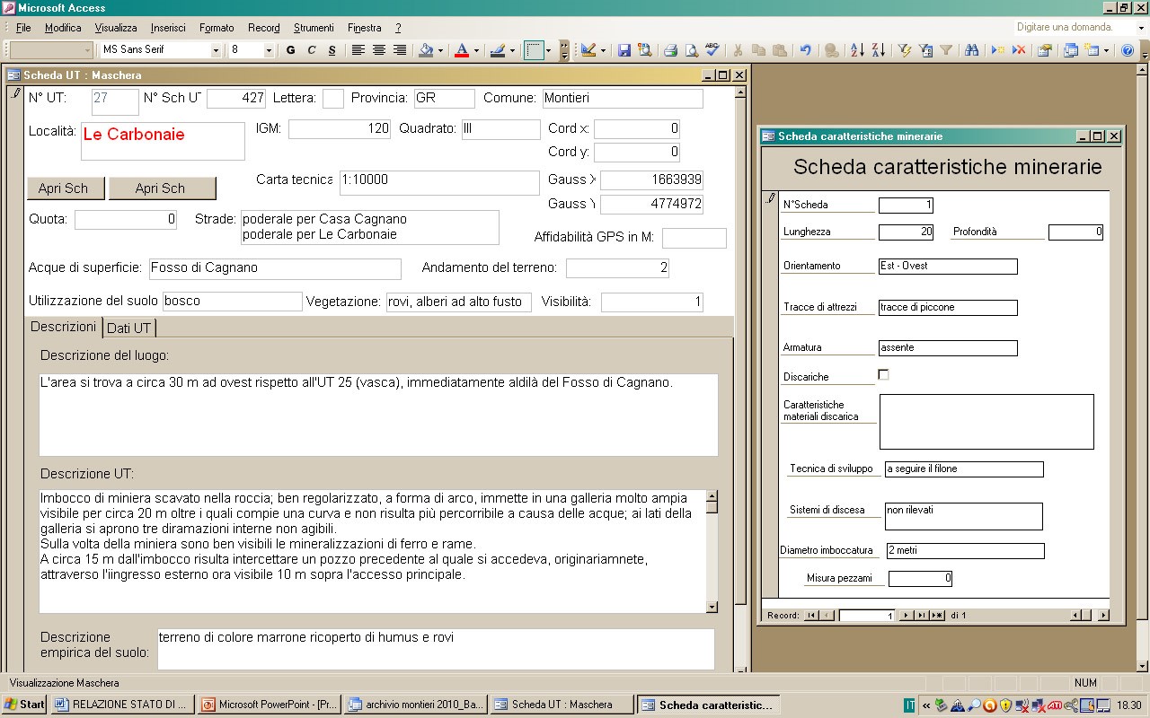
Task: Expand View mode dropdown arrow
Action: [603, 50]
